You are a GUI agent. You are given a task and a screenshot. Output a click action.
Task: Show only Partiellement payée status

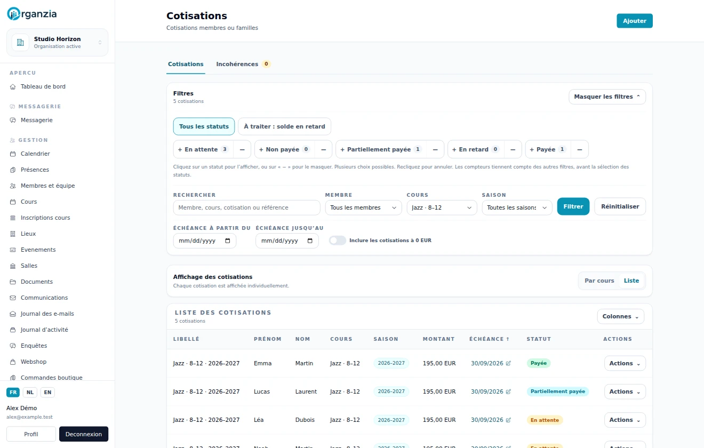(381, 149)
